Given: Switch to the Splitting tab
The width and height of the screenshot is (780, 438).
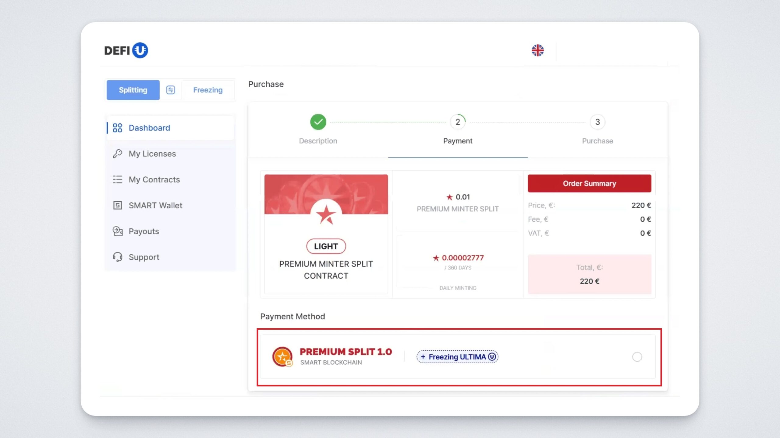Looking at the screenshot, I should (x=133, y=90).
